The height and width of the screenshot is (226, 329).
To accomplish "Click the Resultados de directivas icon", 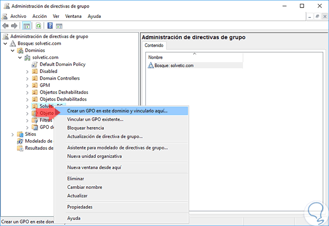I will pos(20,148).
